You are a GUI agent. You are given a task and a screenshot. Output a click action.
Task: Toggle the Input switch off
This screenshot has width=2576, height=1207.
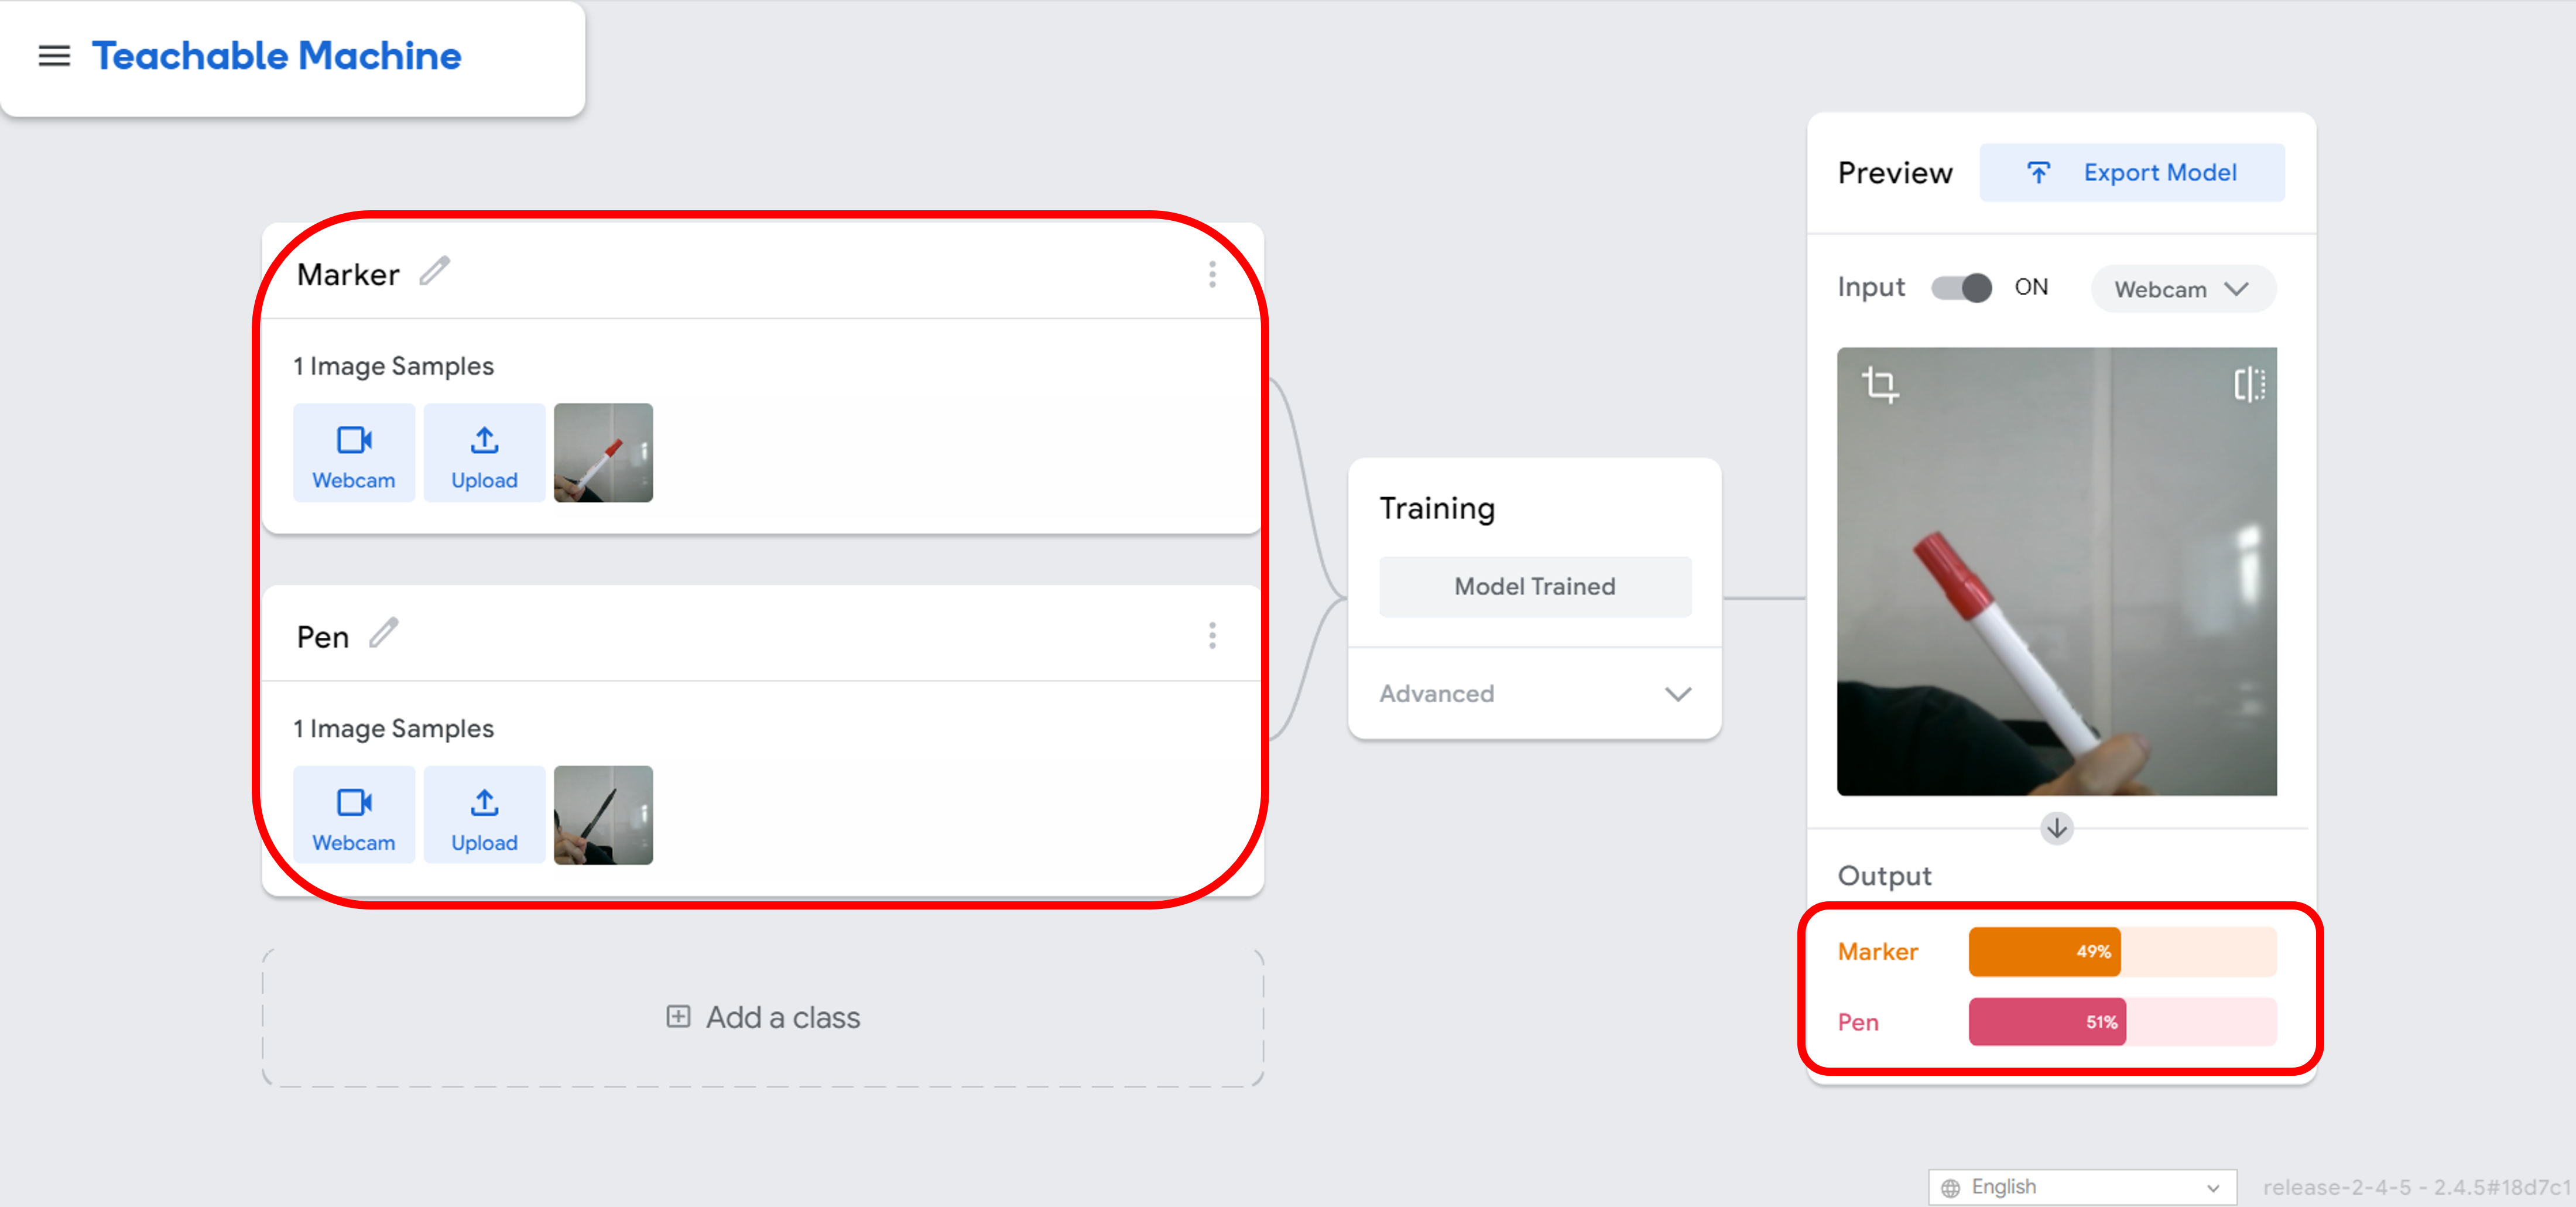(x=1961, y=288)
